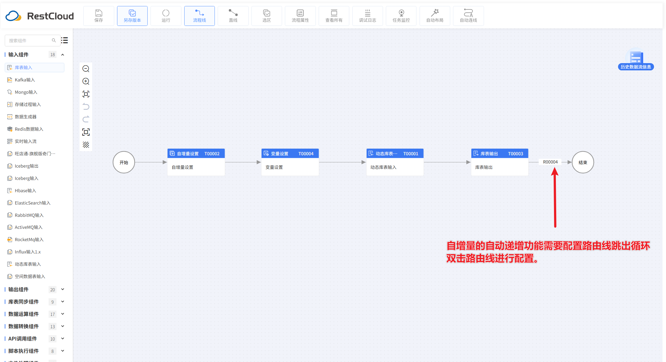Open task monitor (任务监控)

click(x=401, y=16)
